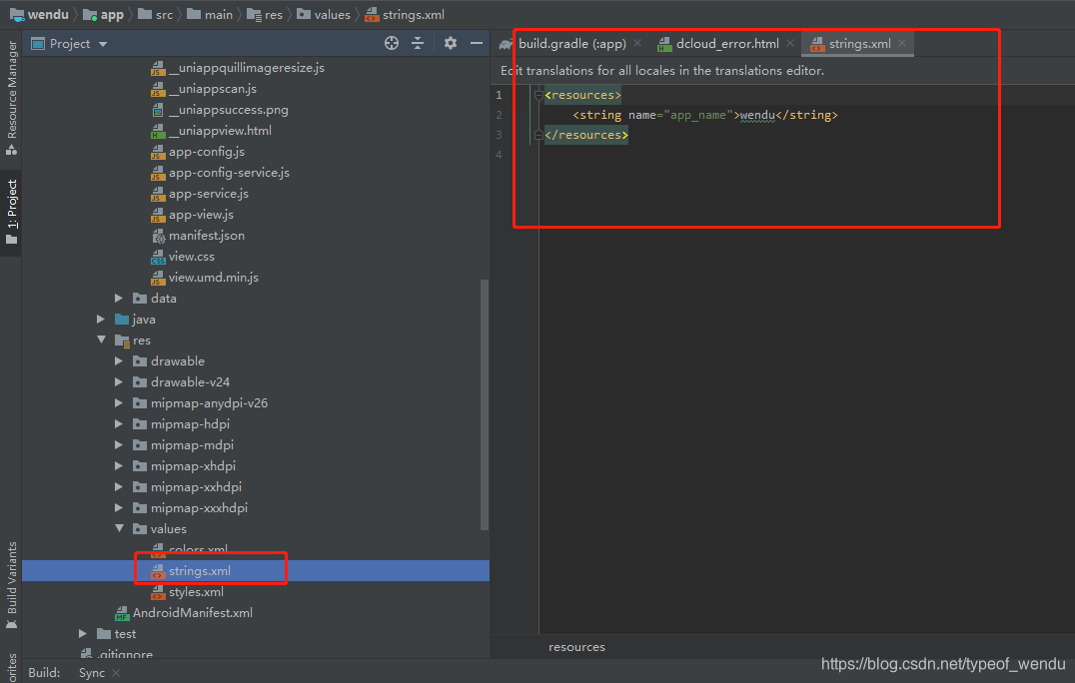Click the Collapse All icon in Project panel
The image size is (1075, 683).
[x=418, y=43]
